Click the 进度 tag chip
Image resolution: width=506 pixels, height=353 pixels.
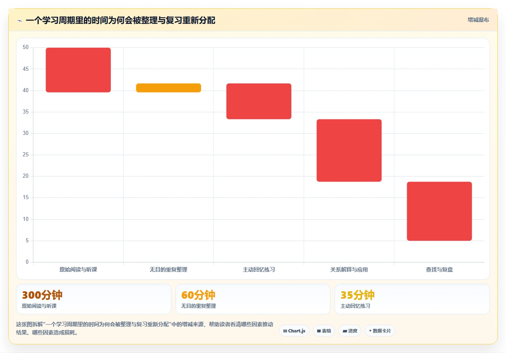(x=350, y=331)
